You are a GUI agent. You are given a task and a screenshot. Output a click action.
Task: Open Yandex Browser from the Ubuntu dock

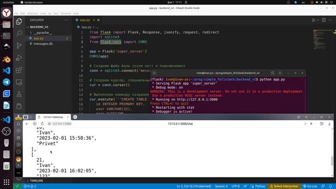6,13
